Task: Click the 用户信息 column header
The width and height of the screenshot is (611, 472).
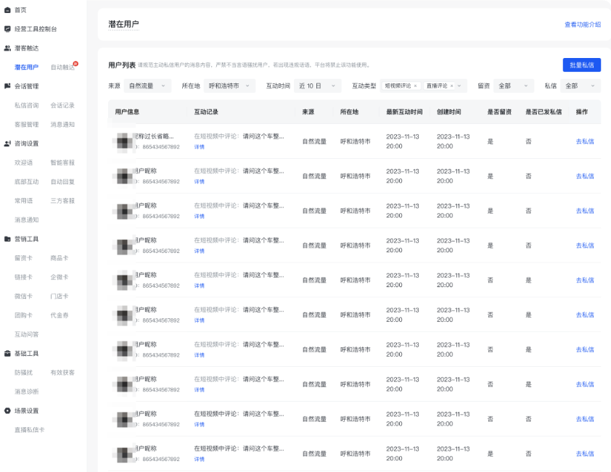Action: (x=127, y=112)
